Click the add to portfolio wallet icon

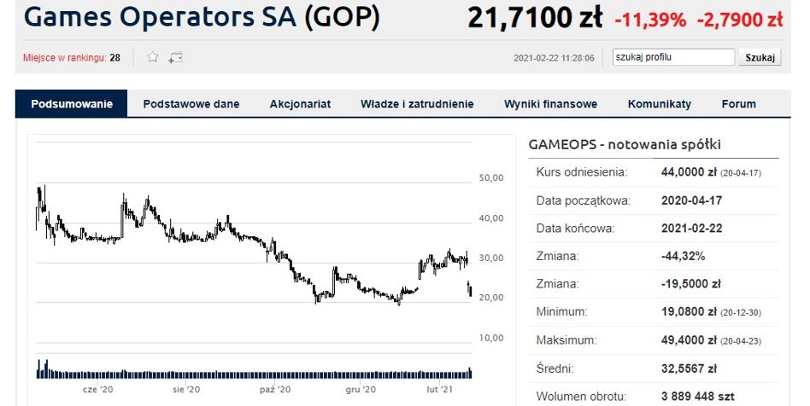(x=176, y=57)
